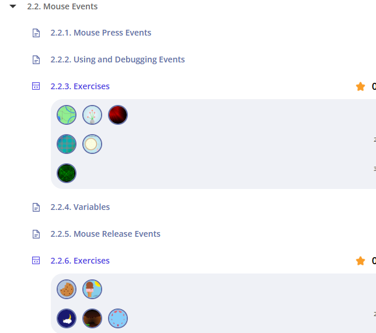Click the star beside 2.2.6. Exercises
Image resolution: width=376 pixels, height=333 pixels.
click(x=360, y=261)
